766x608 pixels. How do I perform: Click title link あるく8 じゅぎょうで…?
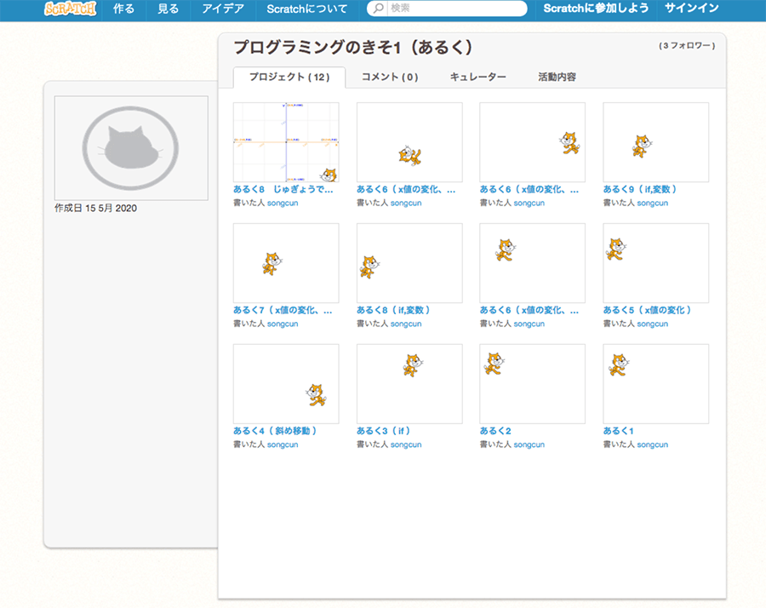pyautogui.click(x=283, y=190)
